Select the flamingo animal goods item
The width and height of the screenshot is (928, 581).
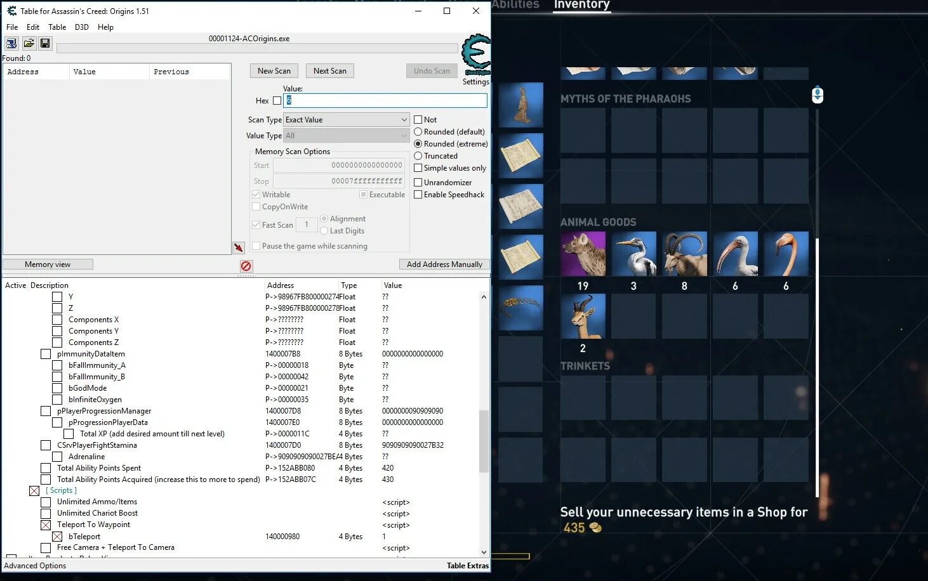(786, 254)
